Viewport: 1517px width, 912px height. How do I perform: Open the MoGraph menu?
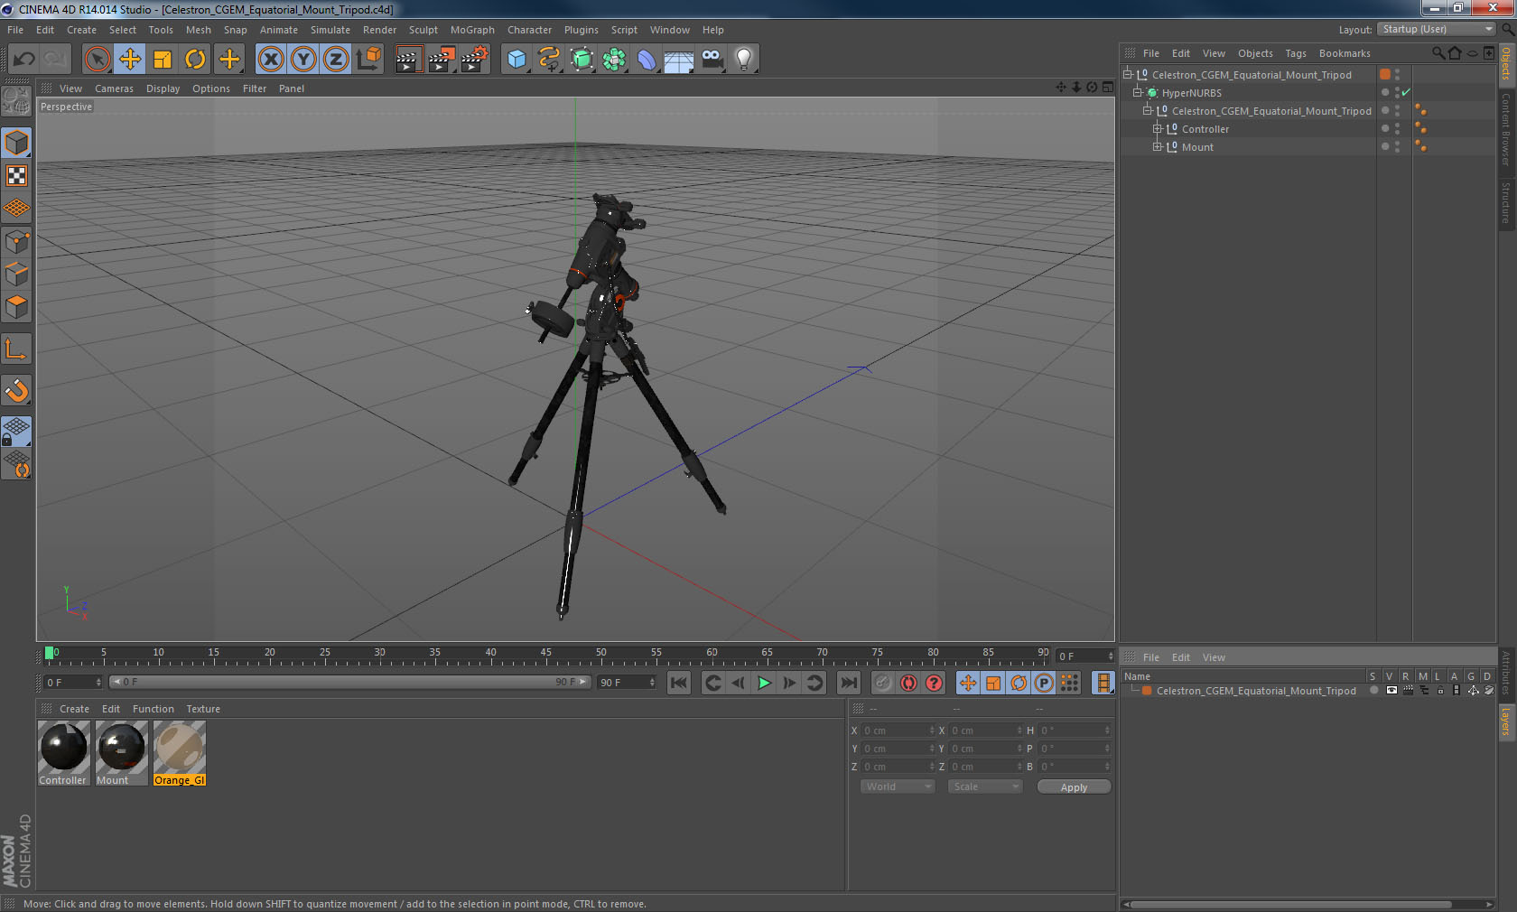(472, 30)
